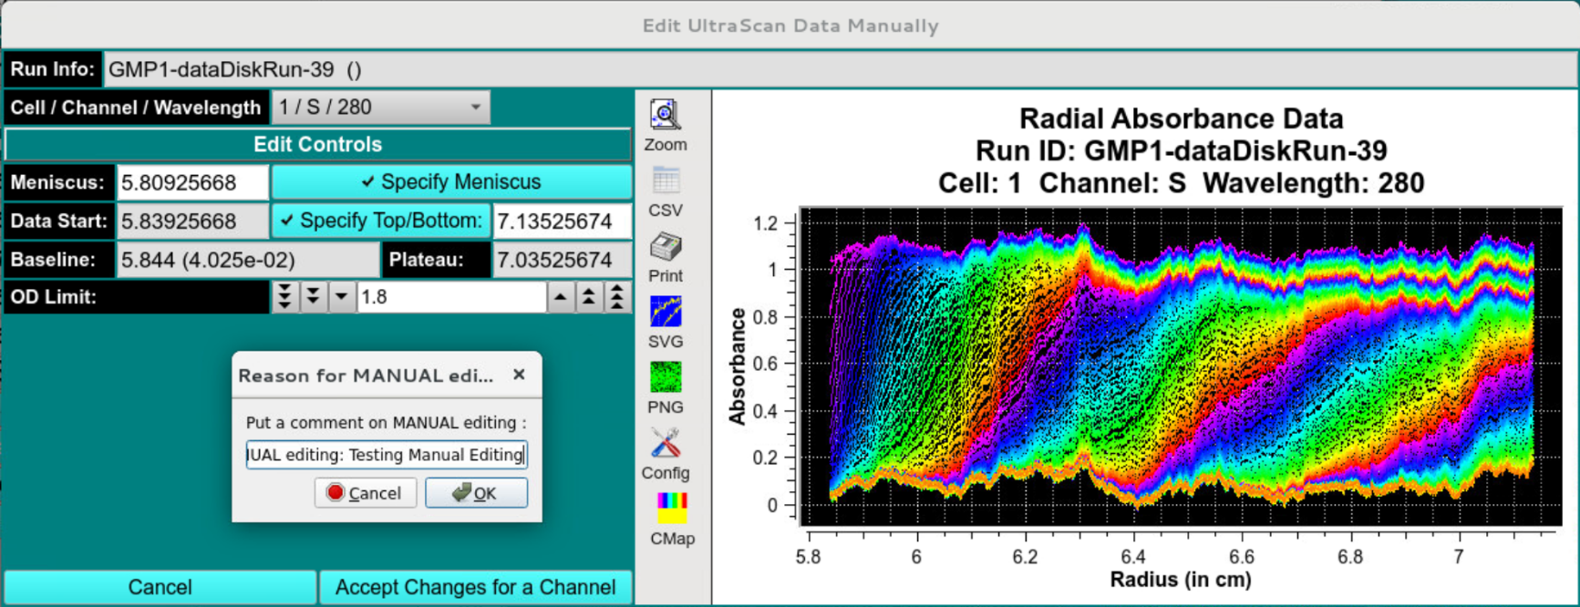Screen dimensions: 1580x607
Task: Close the Reason for MANUAL editing dialog
Action: 519,375
